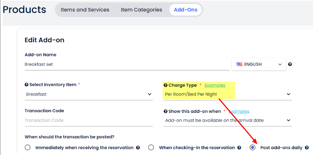Click help icon after When checking-in option
This screenshot has width=313, height=155.
[239, 148]
